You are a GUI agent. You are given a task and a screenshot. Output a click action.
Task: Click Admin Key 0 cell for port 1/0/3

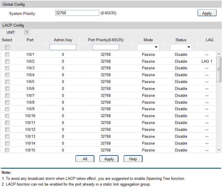click(x=63, y=68)
